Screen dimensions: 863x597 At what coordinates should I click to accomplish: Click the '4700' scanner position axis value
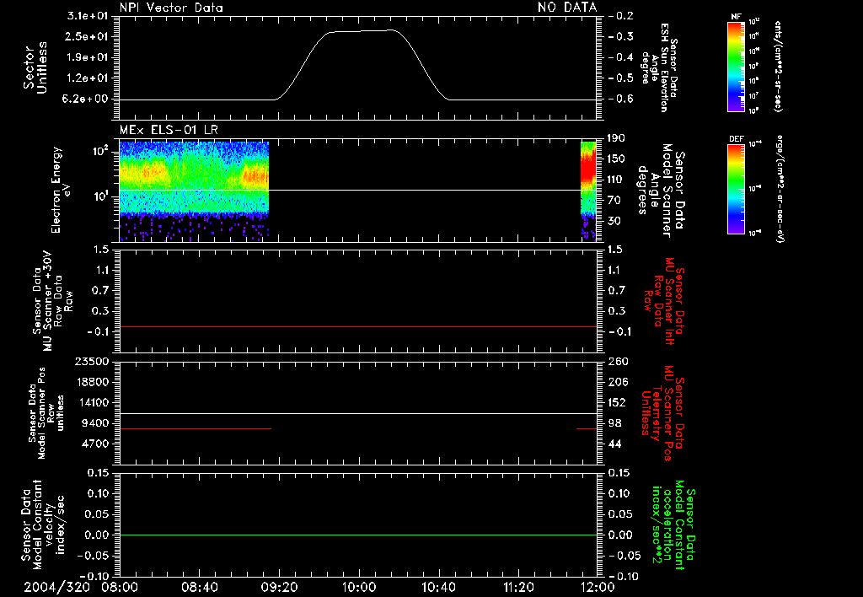(95, 444)
